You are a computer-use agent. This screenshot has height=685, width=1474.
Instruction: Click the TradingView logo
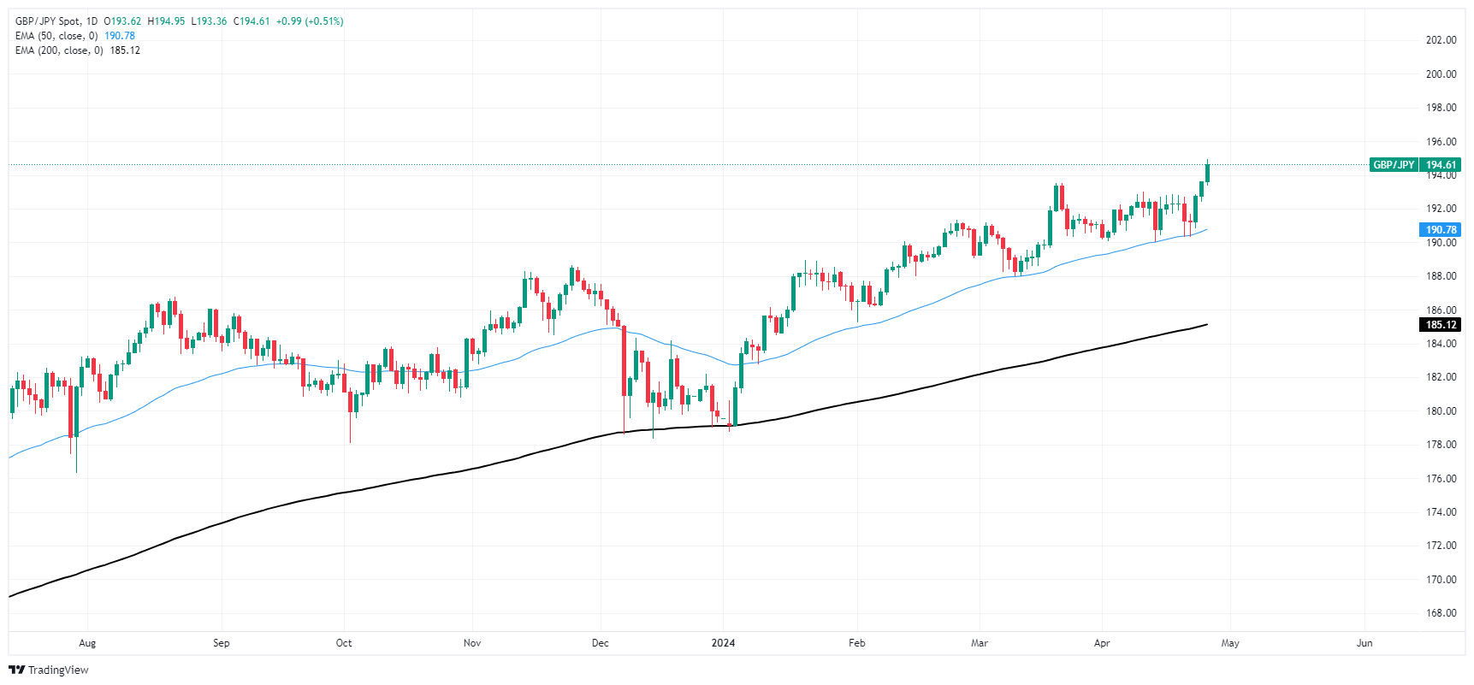[49, 670]
